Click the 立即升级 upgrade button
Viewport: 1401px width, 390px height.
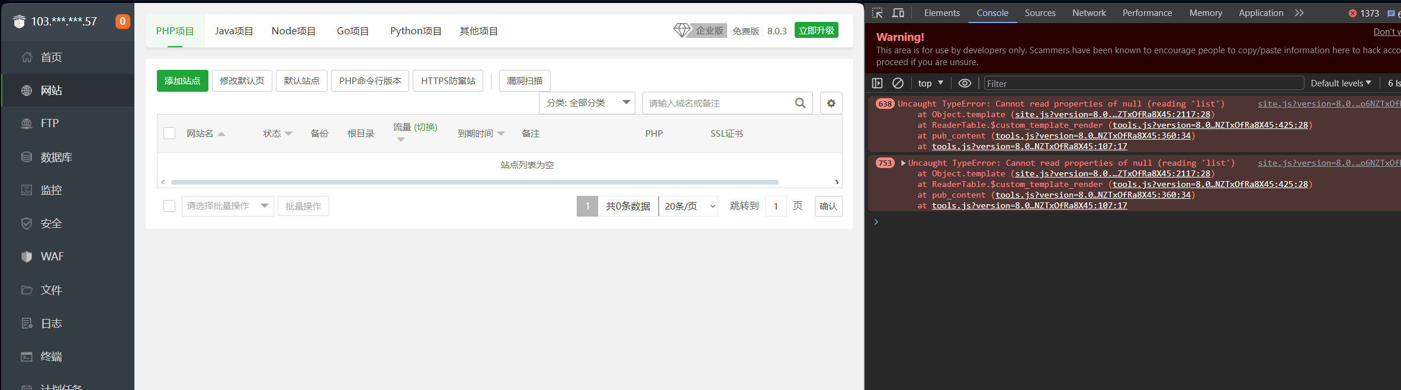pos(817,30)
